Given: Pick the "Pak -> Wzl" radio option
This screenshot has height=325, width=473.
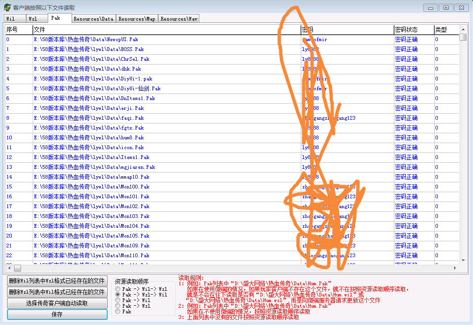Looking at the screenshot, I should click(118, 306).
